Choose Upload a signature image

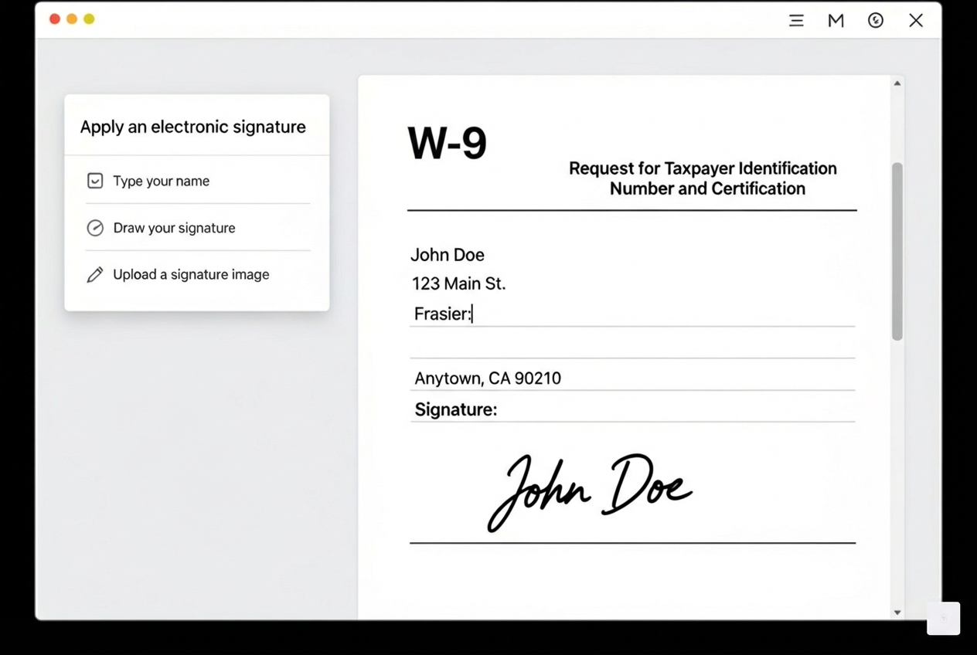(x=192, y=274)
